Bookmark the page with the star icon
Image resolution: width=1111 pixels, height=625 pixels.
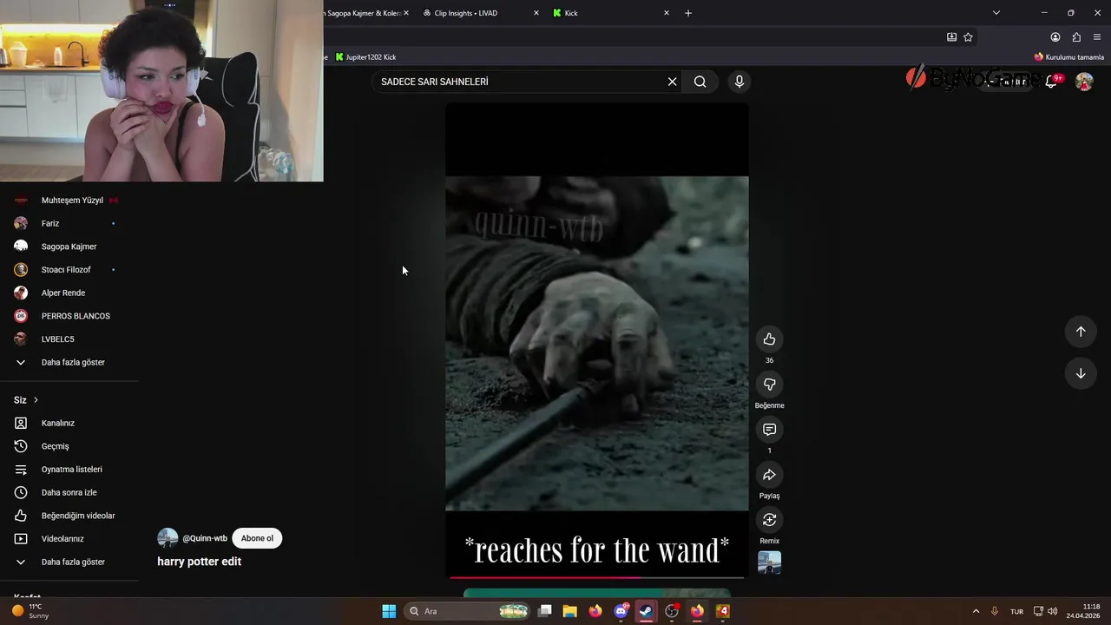coord(968,37)
